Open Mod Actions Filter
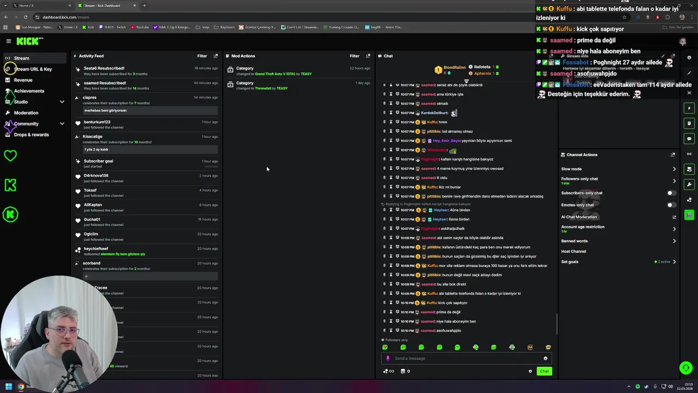 pyautogui.click(x=354, y=56)
